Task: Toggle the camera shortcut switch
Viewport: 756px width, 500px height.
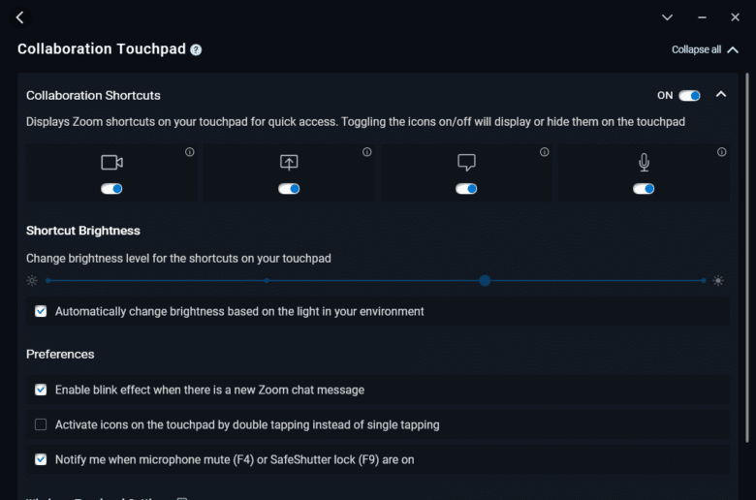Action: [x=111, y=189]
